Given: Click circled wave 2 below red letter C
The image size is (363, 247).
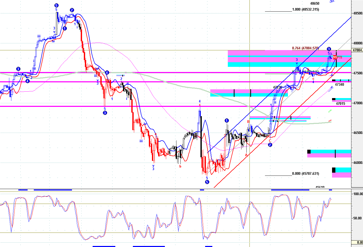Looking at the screenshot, I should tap(270, 145).
